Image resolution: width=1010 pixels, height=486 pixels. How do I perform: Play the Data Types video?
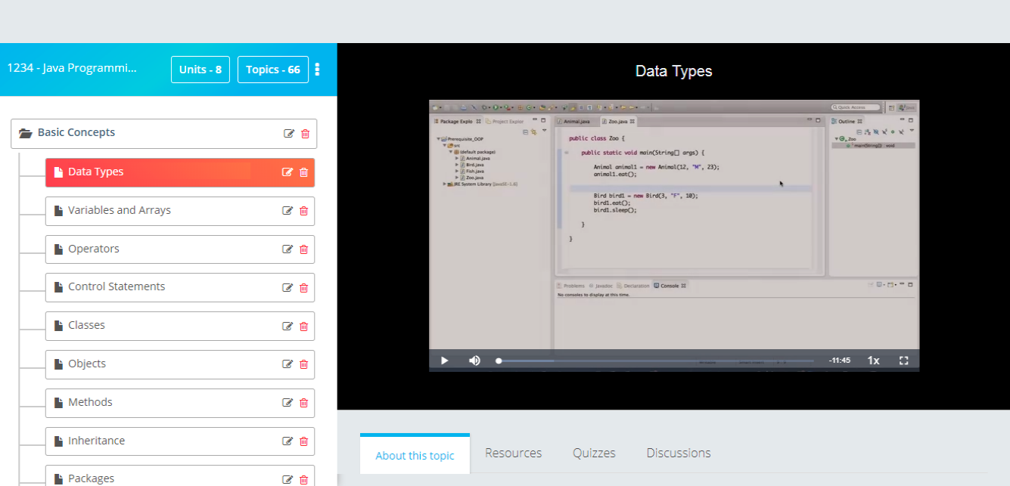pyautogui.click(x=445, y=361)
